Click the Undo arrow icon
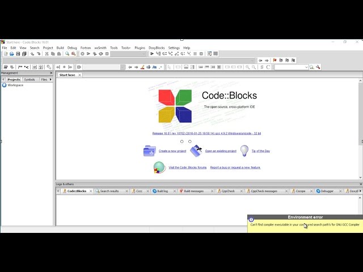The width and height of the screenshot is (363, 272). pos(32,54)
